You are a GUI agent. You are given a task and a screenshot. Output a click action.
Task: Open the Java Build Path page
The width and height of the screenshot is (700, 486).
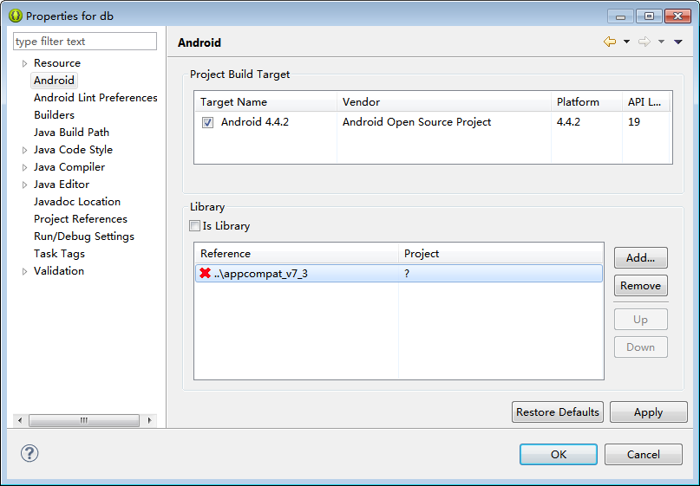pos(71,133)
